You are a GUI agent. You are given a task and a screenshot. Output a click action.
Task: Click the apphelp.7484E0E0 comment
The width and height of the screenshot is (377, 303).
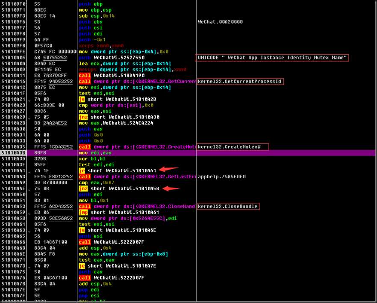222,177
